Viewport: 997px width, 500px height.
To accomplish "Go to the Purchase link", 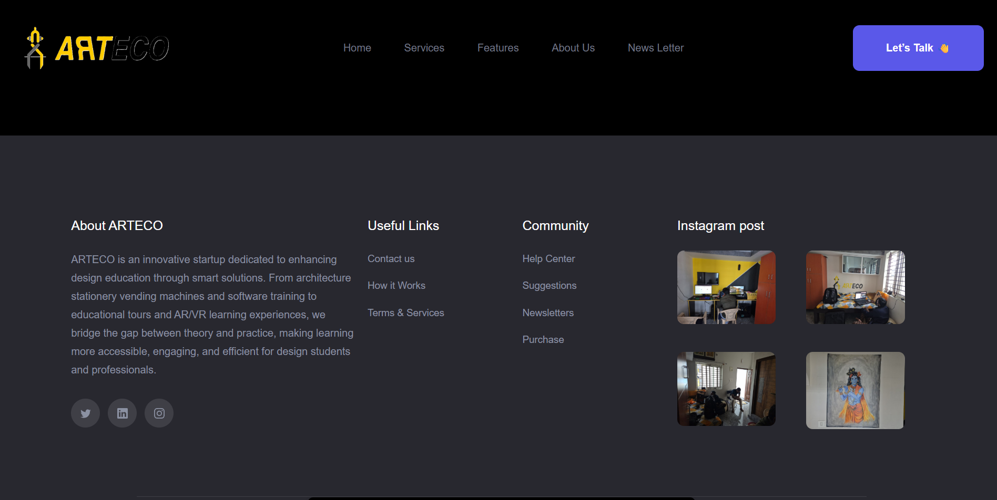I will pyautogui.click(x=543, y=340).
